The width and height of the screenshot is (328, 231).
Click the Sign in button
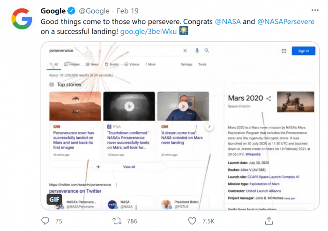303,51
